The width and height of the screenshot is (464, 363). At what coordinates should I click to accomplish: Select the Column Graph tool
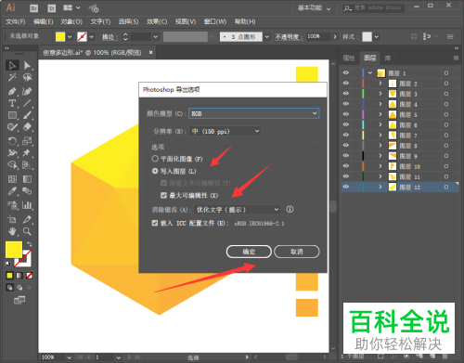tap(27, 205)
